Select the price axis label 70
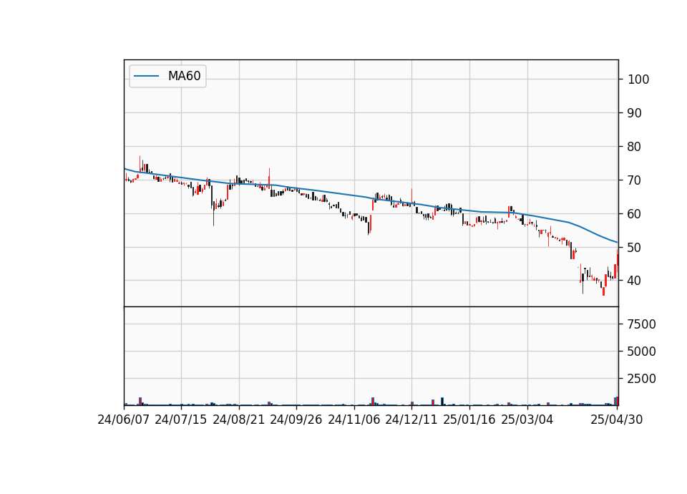 pos(635,180)
